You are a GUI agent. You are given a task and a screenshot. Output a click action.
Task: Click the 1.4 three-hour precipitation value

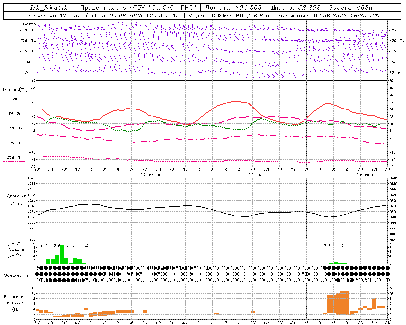[84, 246]
